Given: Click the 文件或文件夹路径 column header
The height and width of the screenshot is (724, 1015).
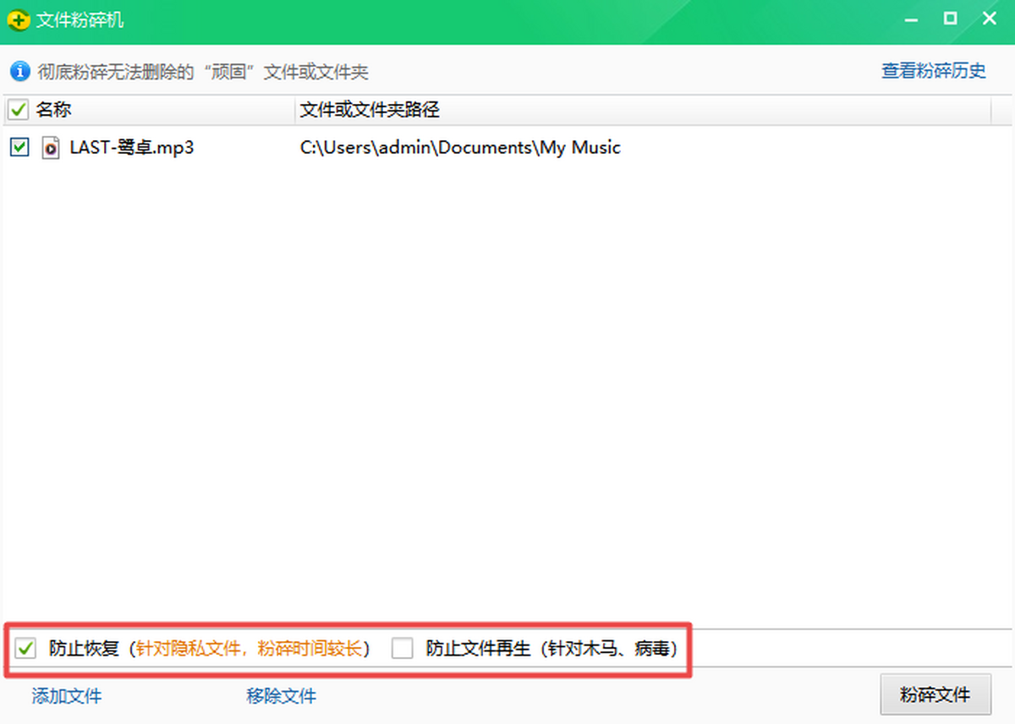Looking at the screenshot, I should coord(369,110).
